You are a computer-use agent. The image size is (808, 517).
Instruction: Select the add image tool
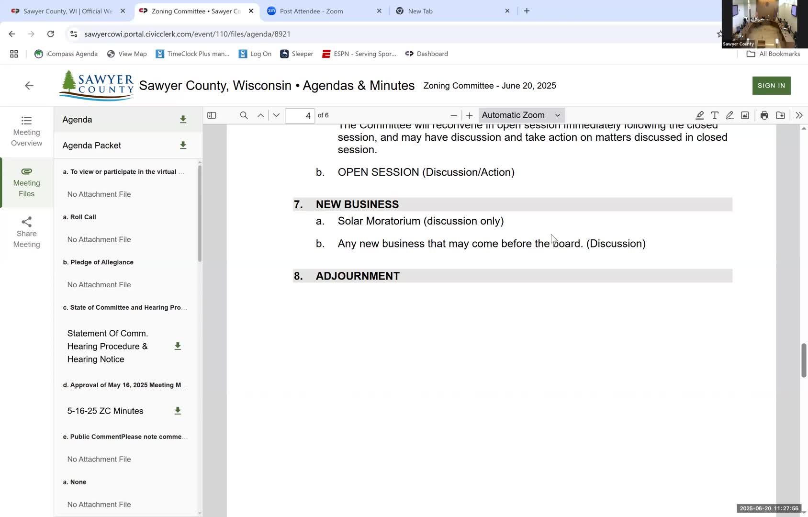click(745, 115)
